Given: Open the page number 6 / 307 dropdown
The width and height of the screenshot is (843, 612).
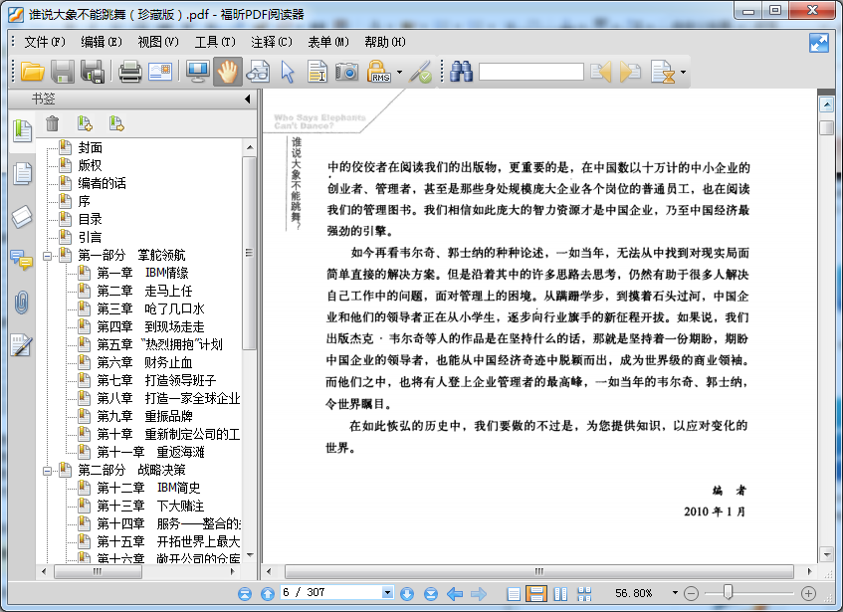Looking at the screenshot, I should pos(387,593).
